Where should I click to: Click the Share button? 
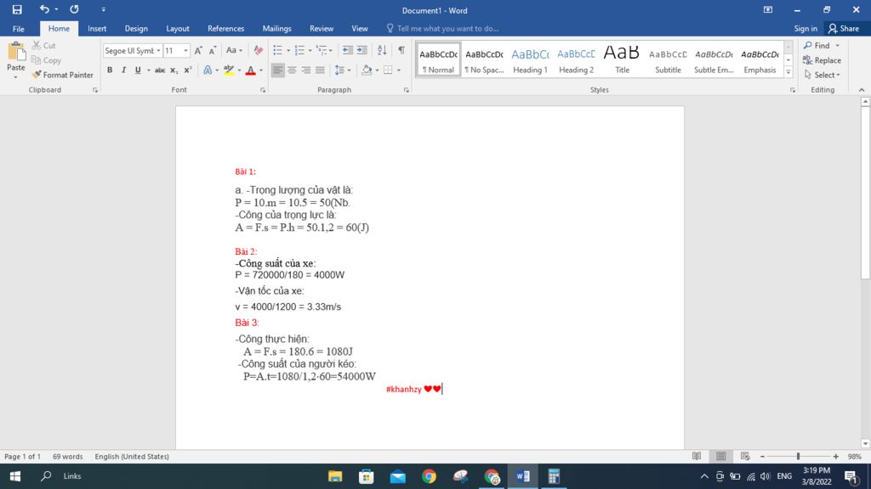point(844,29)
